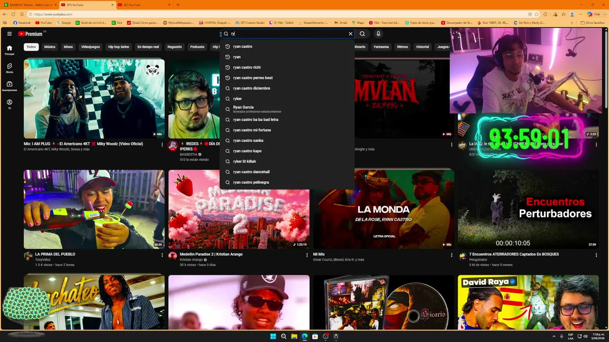Choose suggestion "ryan castro diciembre"
The height and width of the screenshot is (342, 609).
point(287,88)
